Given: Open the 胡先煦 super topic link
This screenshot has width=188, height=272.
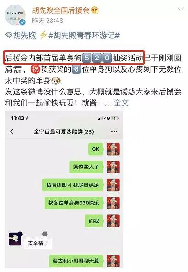Looking at the screenshot, I should (x=21, y=36).
